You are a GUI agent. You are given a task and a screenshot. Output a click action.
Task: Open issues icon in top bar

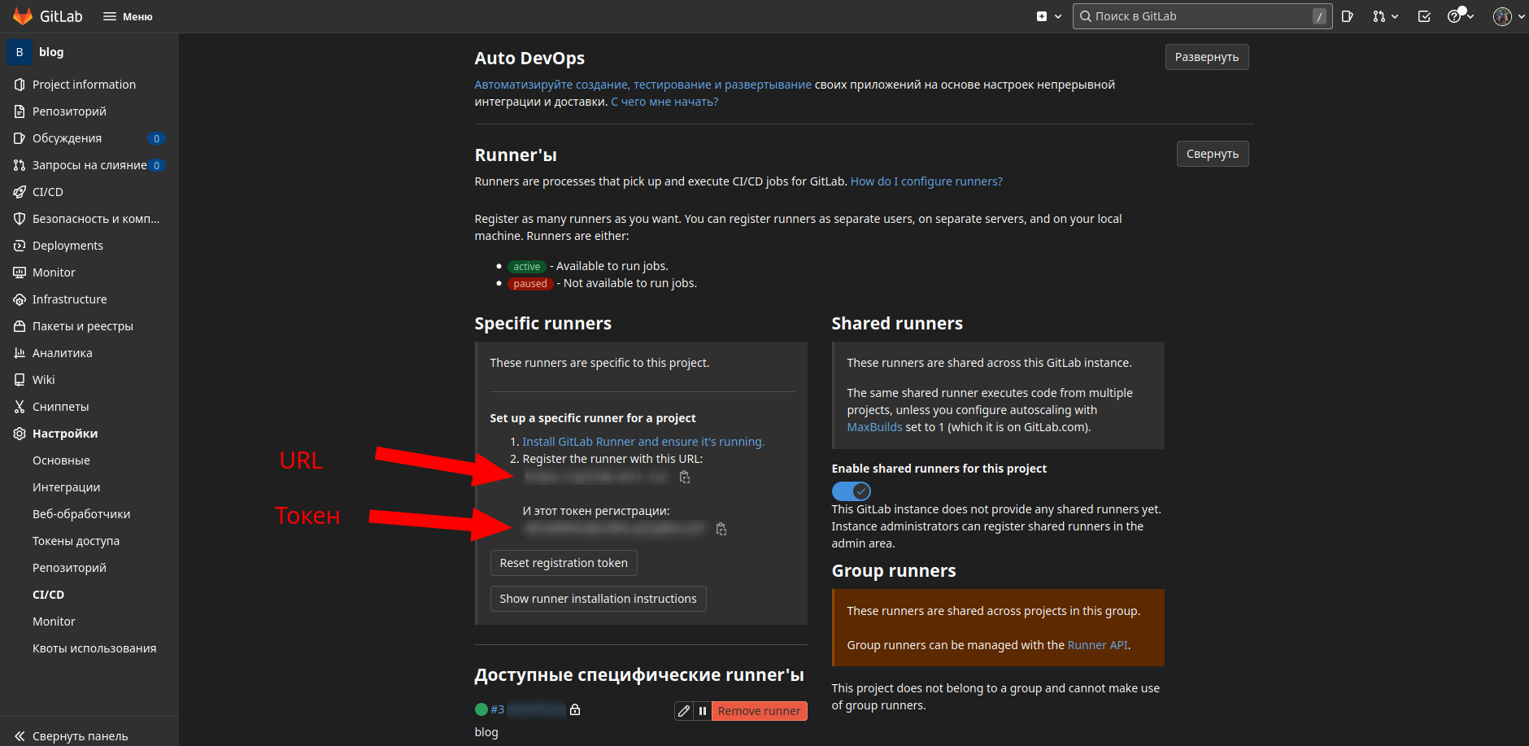coord(1348,16)
